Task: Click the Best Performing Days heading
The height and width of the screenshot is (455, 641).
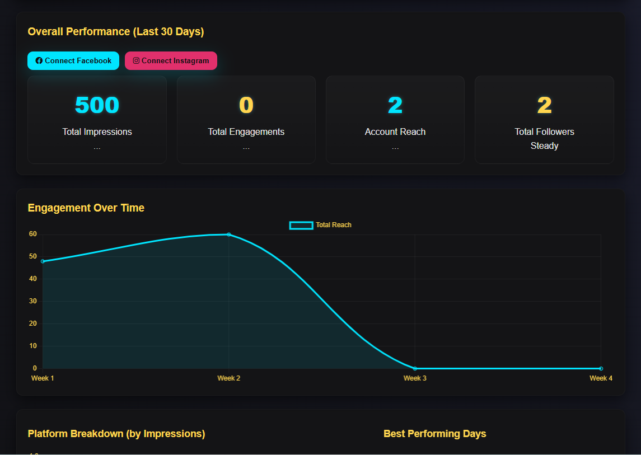Action: [x=435, y=434]
